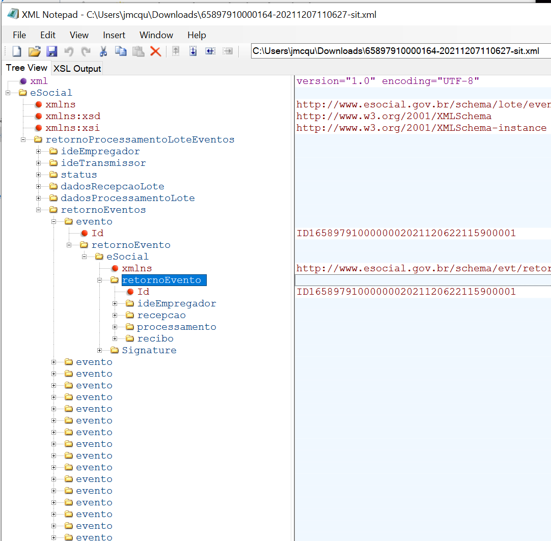Select the xmlns:xsd attribute node
The width and height of the screenshot is (551, 541).
coord(72,116)
